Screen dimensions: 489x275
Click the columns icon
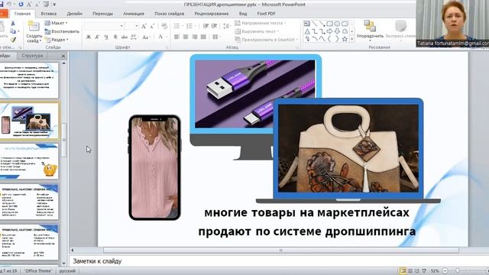pos(215,37)
